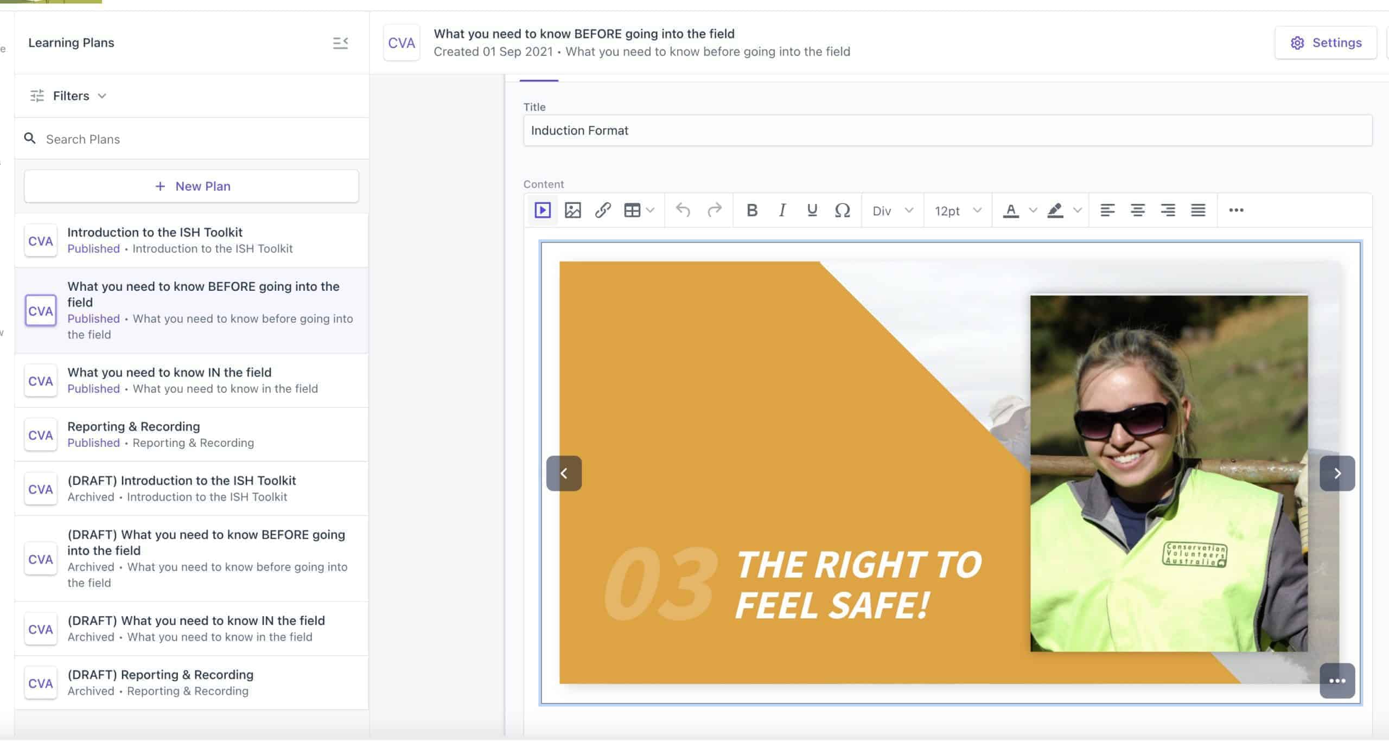
Task: Go to the next slide arrow
Action: 1337,474
